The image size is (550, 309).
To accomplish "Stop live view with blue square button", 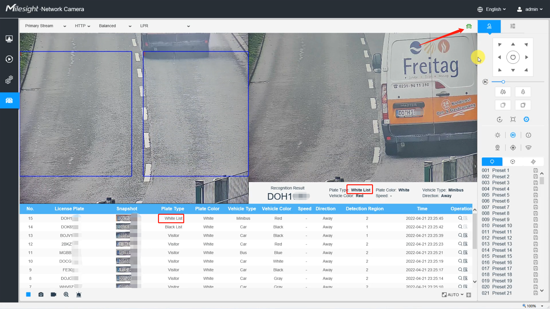I will coord(29,295).
